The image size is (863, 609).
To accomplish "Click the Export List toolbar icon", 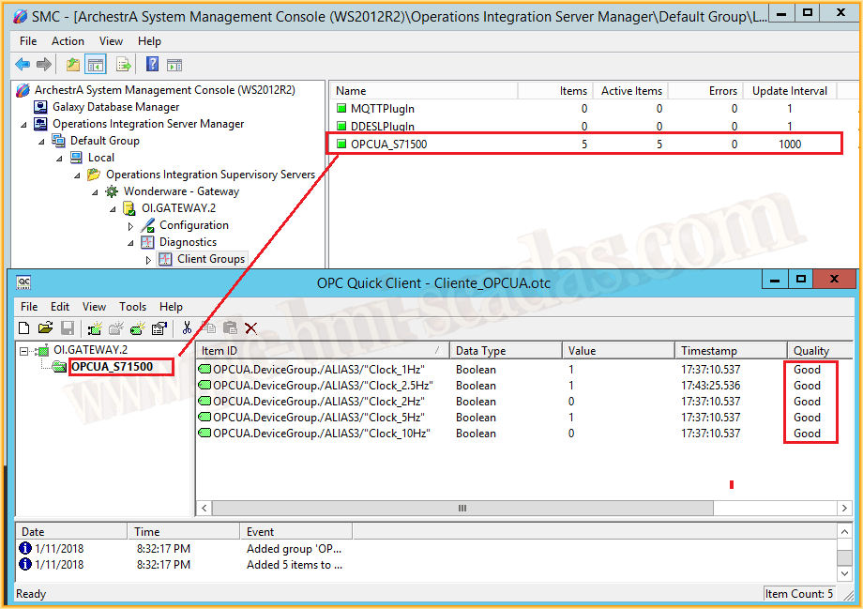I will click(123, 65).
